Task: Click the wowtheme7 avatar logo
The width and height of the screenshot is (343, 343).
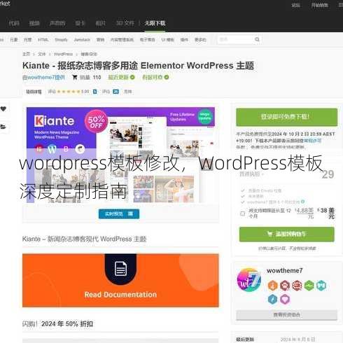Action: [x=248, y=280]
